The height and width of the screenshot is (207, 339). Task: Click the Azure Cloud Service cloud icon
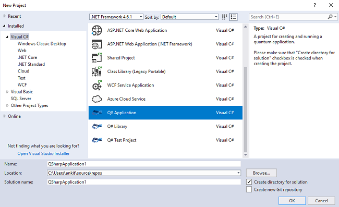[96, 99]
